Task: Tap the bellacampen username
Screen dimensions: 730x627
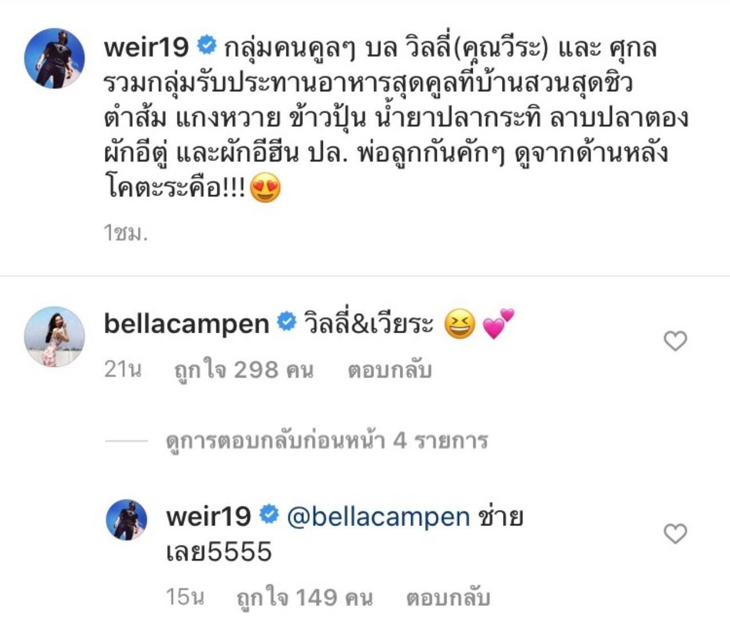Action: [186, 324]
